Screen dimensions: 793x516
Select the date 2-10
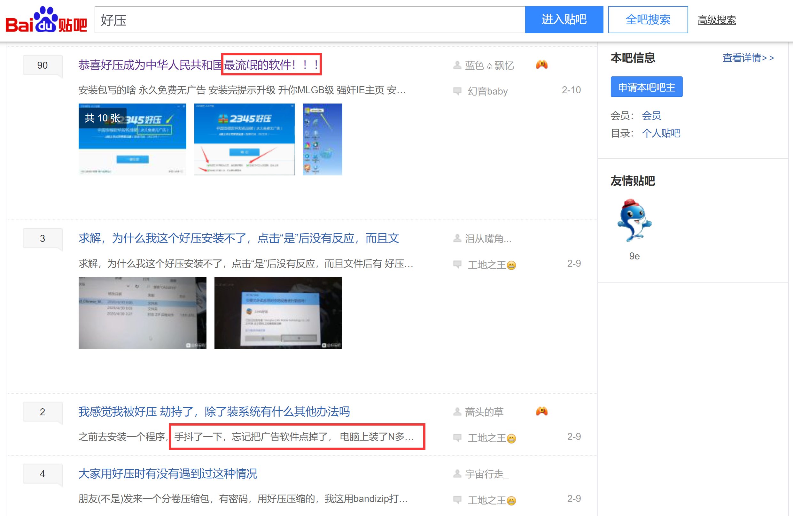(x=571, y=90)
